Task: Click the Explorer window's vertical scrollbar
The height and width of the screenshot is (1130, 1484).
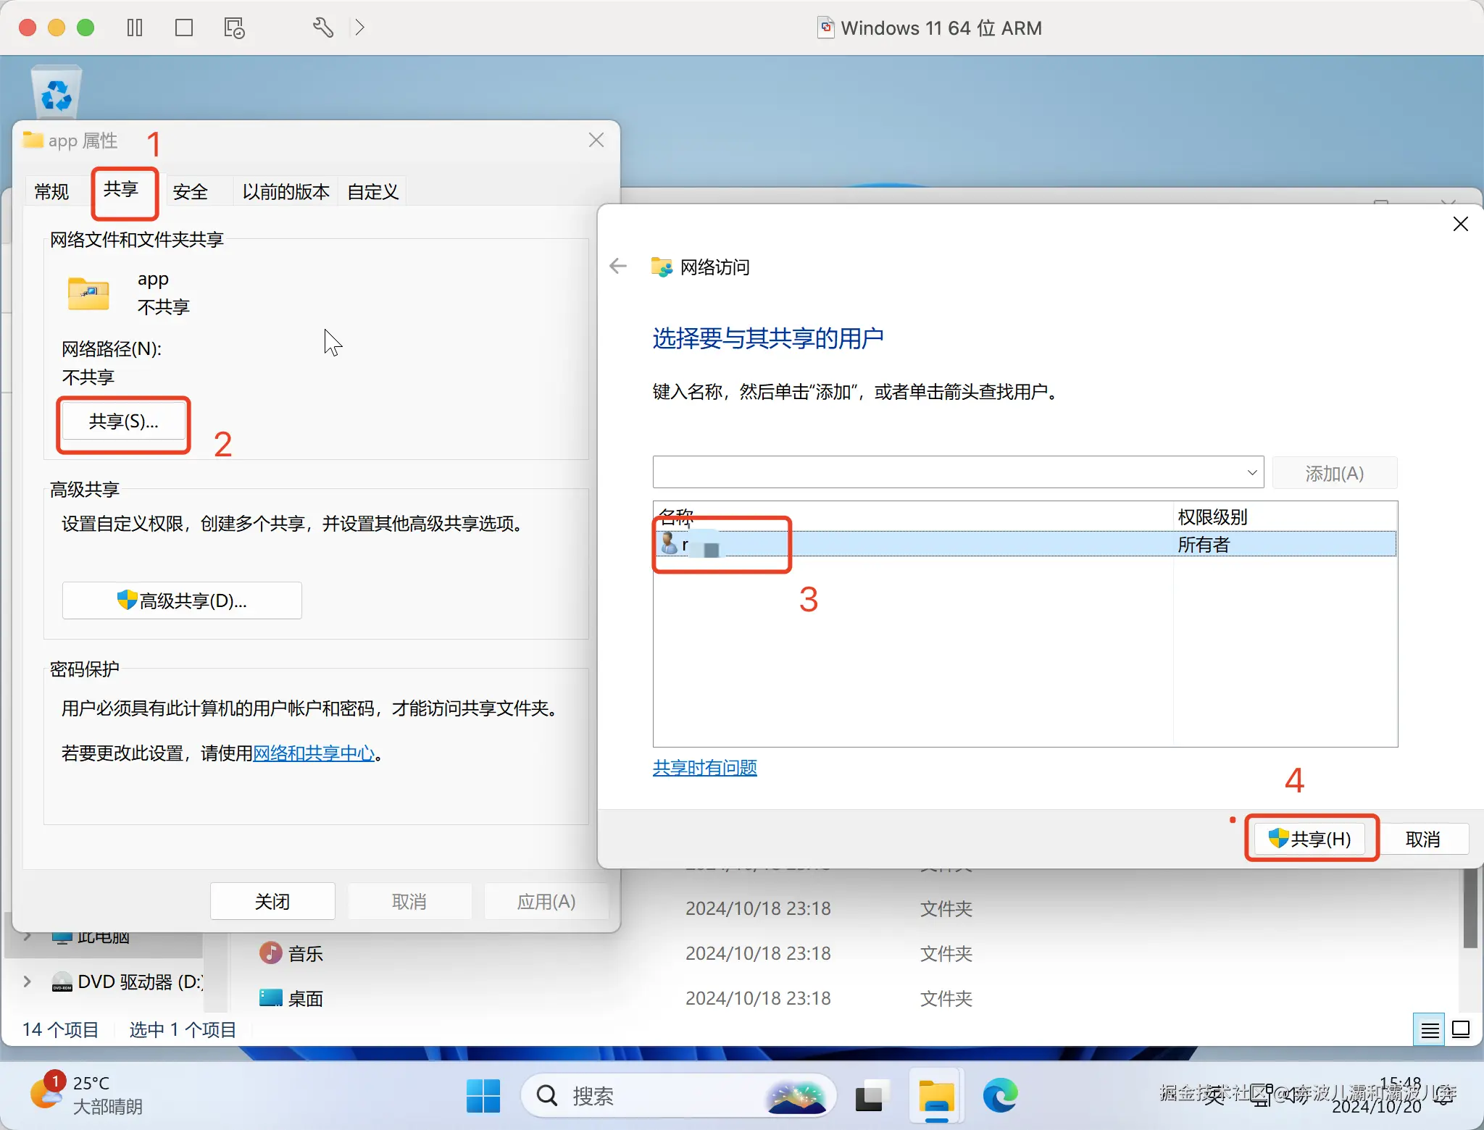Action: (x=1470, y=909)
